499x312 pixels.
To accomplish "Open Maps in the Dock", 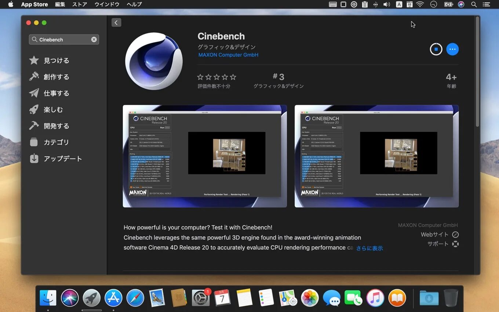I will pyautogui.click(x=288, y=298).
